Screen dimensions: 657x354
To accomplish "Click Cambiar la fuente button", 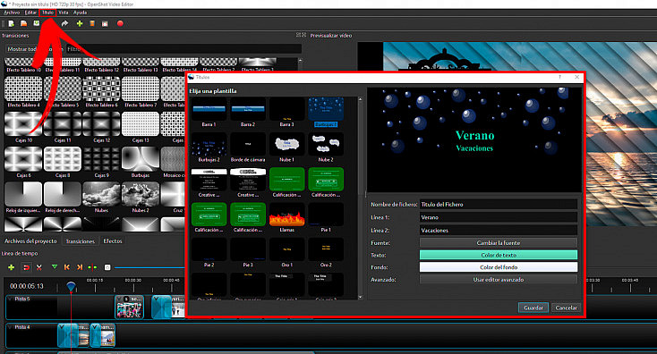I will (499, 242).
